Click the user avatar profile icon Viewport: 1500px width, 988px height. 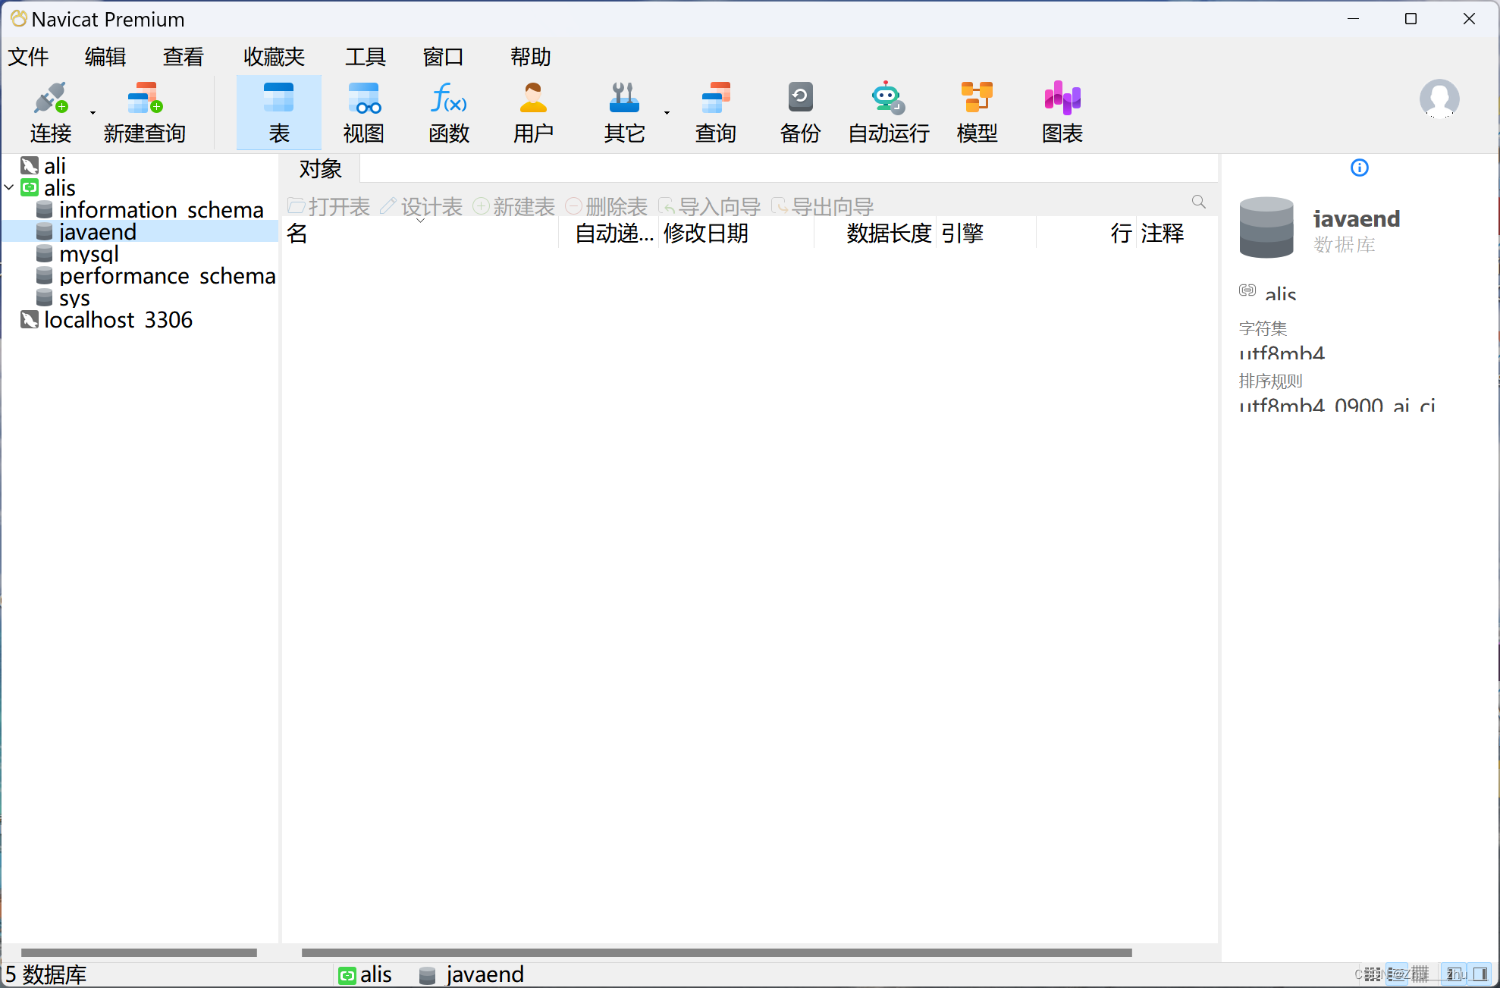(x=1439, y=99)
